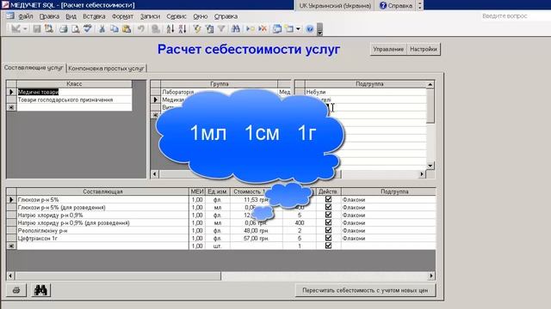Click the Access form icon beside Файл menu

pos(9,16)
